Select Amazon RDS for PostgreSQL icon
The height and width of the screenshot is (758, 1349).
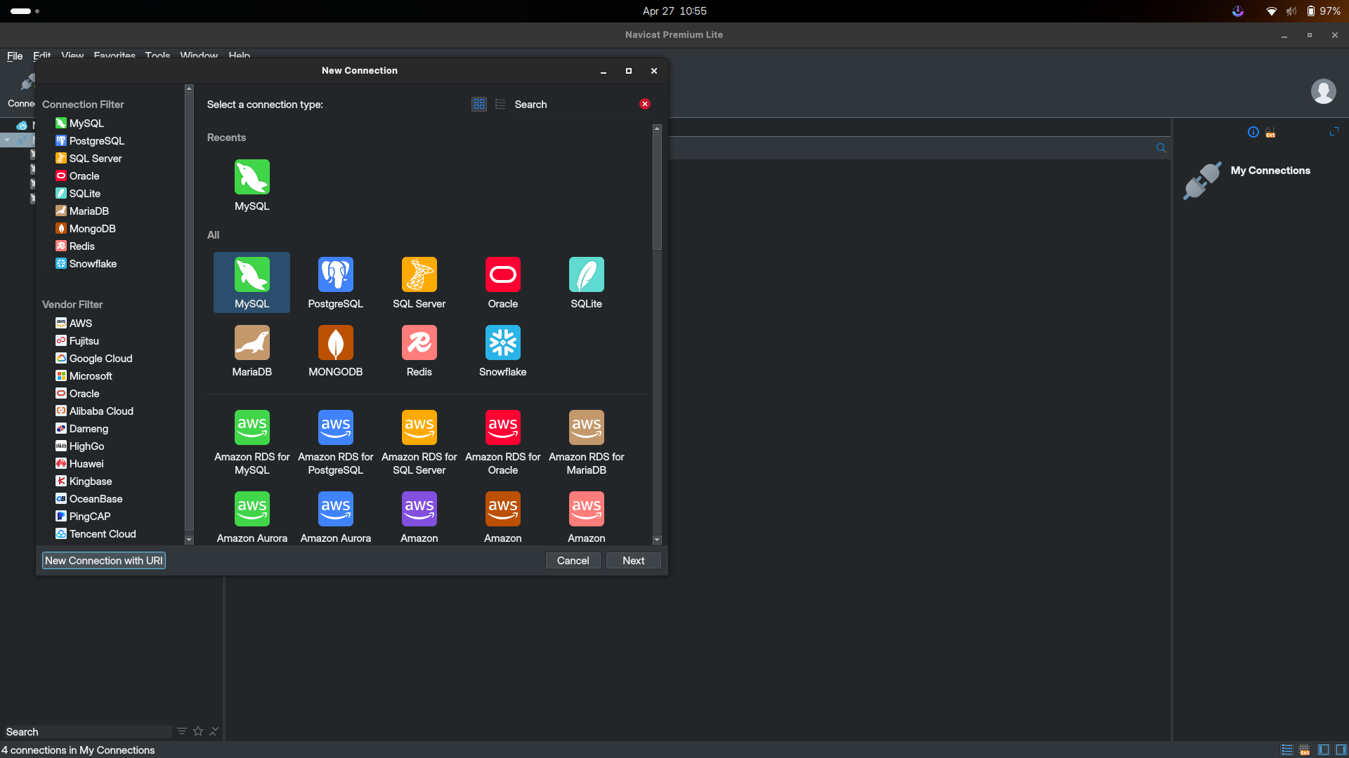click(335, 427)
